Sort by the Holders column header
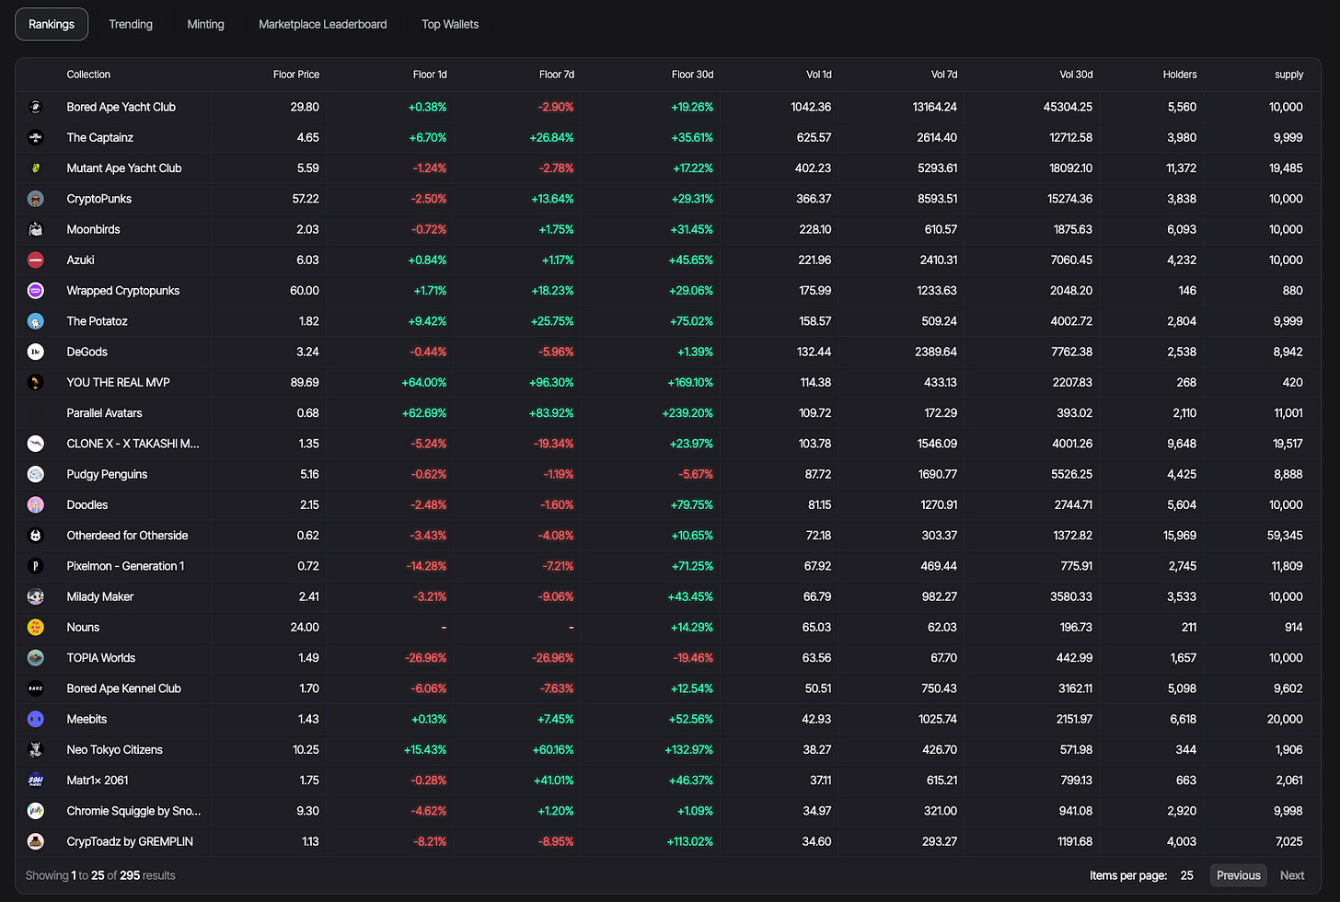 click(x=1180, y=75)
